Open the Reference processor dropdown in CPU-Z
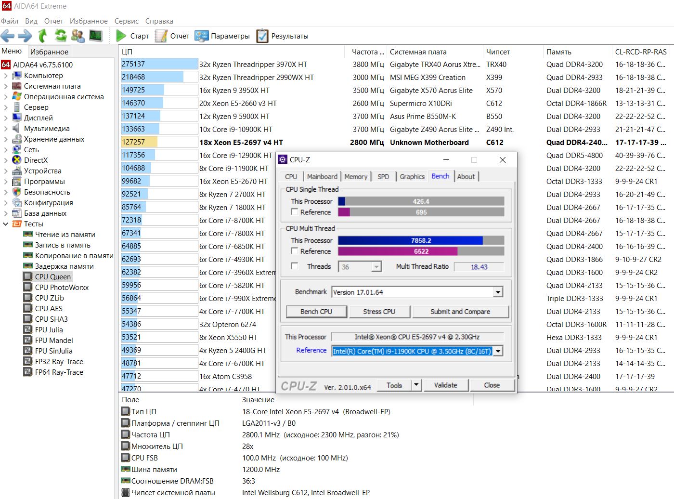The height and width of the screenshot is (499, 674). pyautogui.click(x=498, y=351)
